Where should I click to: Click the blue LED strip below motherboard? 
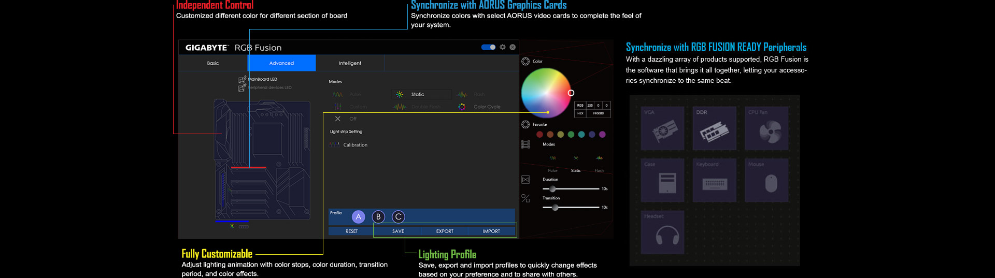232,222
